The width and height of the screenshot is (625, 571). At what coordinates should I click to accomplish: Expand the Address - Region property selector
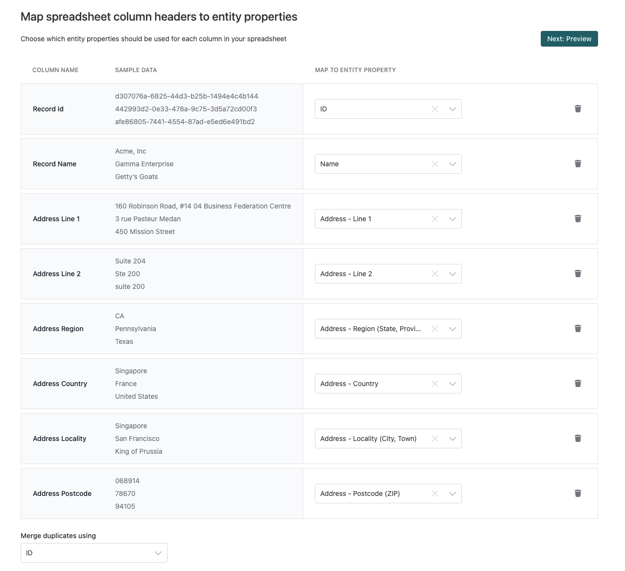pyautogui.click(x=452, y=329)
